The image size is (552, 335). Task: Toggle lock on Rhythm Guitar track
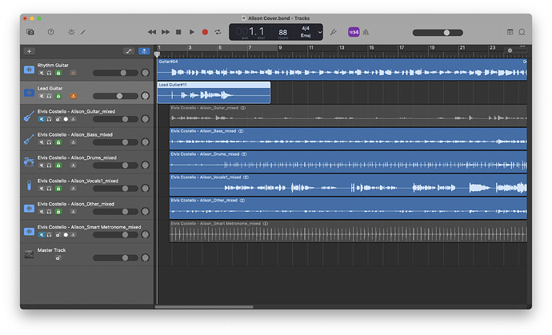[x=58, y=74]
